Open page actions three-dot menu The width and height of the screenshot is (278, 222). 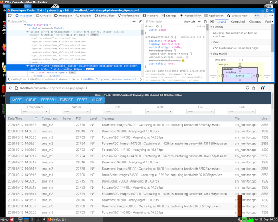[242, 88]
